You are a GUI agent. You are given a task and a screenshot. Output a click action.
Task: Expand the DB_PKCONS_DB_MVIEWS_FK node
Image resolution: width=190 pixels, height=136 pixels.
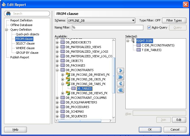pyautogui.click(x=62, y=75)
